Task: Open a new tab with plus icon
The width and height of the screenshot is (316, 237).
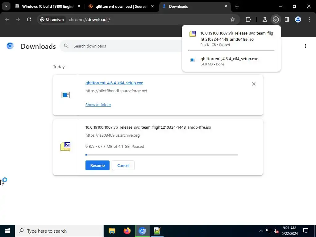Action: coord(237,6)
